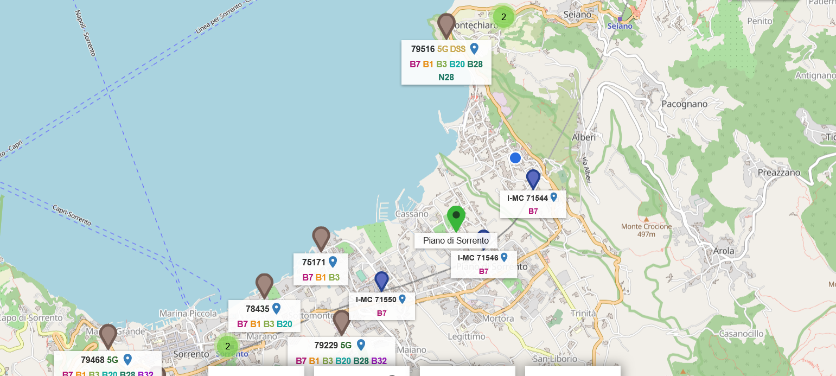836x376 pixels.
Task: Click the "5G DSS" label on site 79516
Action: pyautogui.click(x=451, y=49)
